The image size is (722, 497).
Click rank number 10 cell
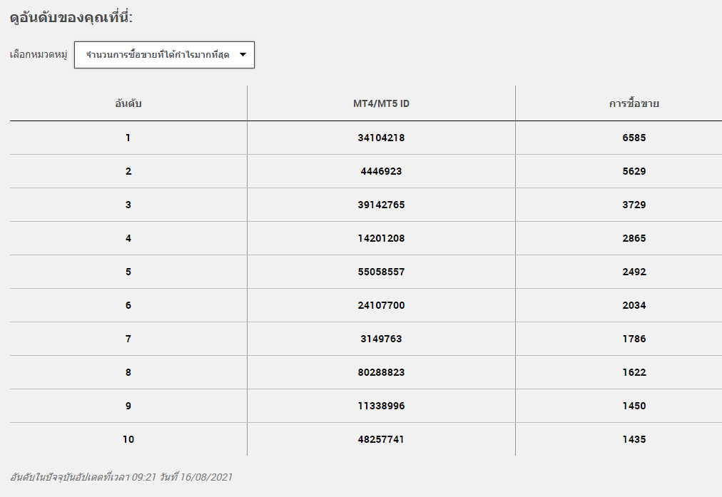(128, 439)
